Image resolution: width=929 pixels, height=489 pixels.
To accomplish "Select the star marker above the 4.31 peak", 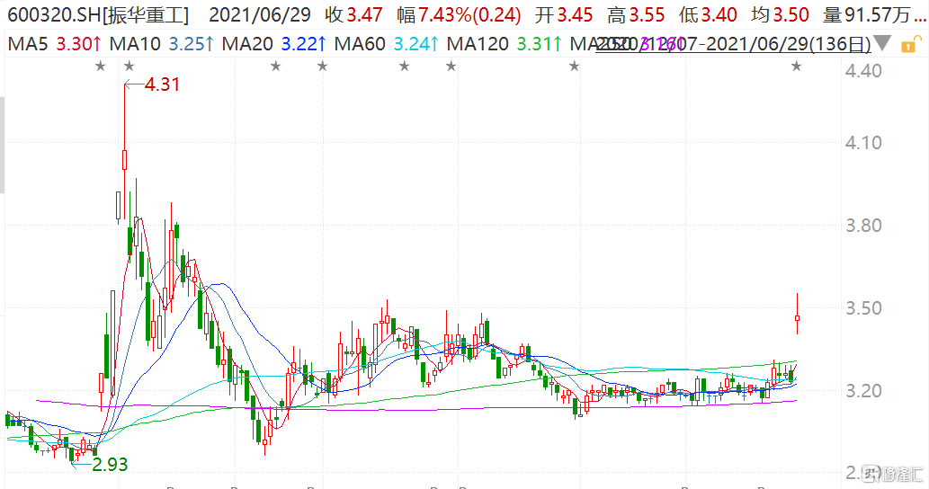I will click(x=129, y=67).
